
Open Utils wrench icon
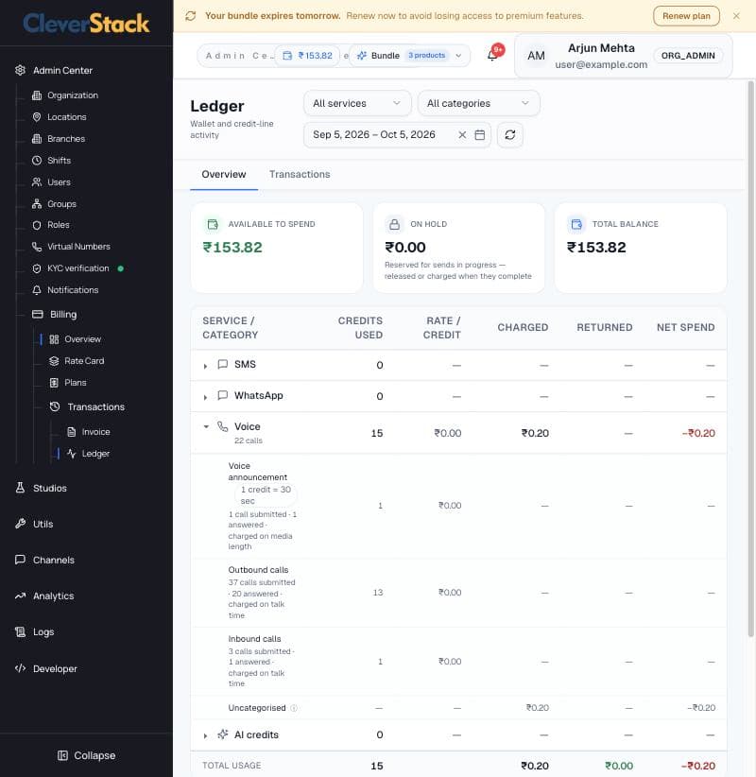(20, 524)
